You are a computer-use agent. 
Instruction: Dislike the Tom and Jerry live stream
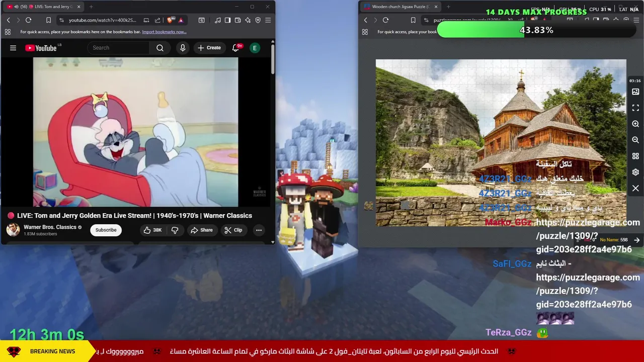click(175, 230)
